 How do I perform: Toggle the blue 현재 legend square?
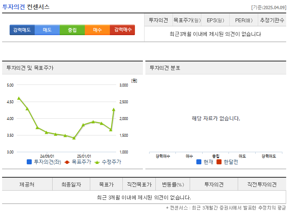[199, 162]
